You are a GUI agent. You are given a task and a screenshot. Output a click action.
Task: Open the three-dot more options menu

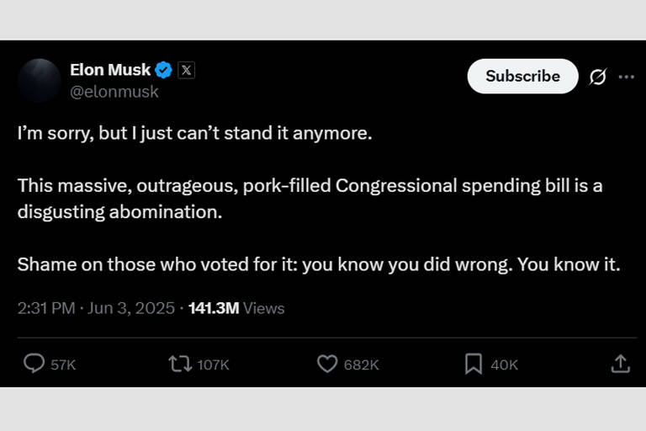tap(627, 77)
